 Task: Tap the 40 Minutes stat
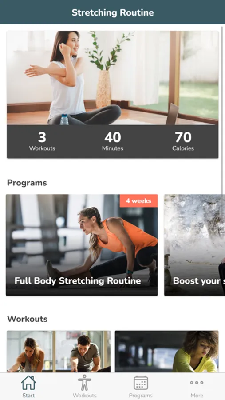(113, 141)
